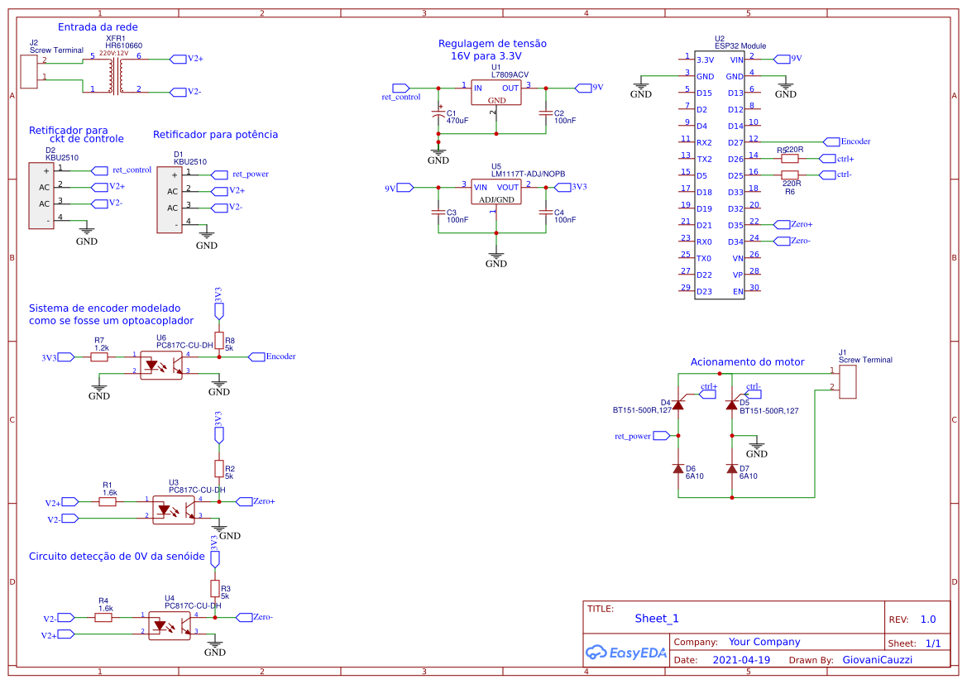
Task: Select the 'Acionamento do motor' heading
Action: [747, 362]
